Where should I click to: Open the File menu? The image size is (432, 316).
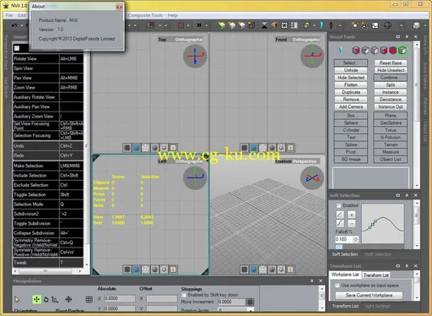tap(9, 15)
